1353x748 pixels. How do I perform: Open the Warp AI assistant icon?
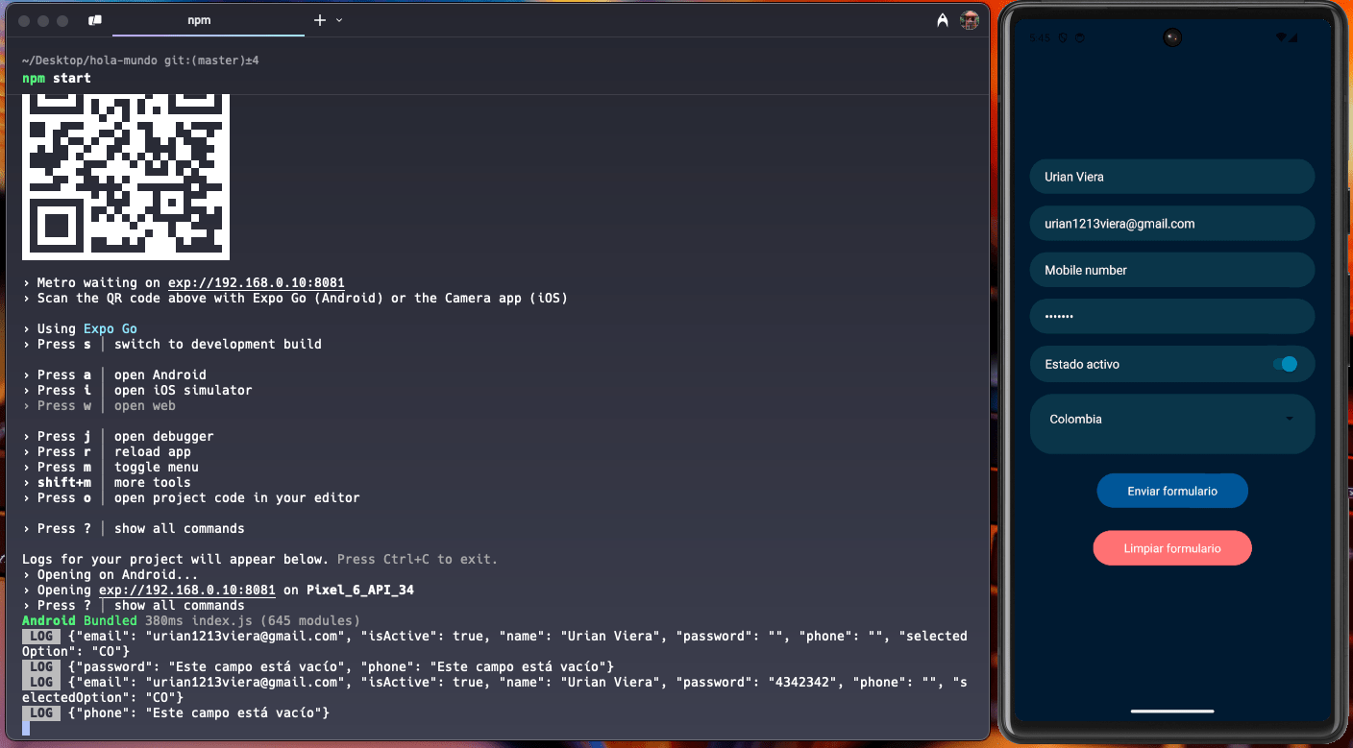coord(943,20)
